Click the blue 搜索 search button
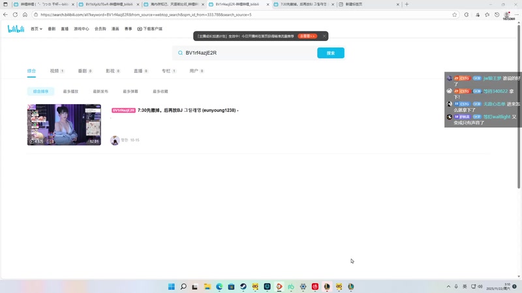The width and height of the screenshot is (522, 293). click(x=331, y=53)
